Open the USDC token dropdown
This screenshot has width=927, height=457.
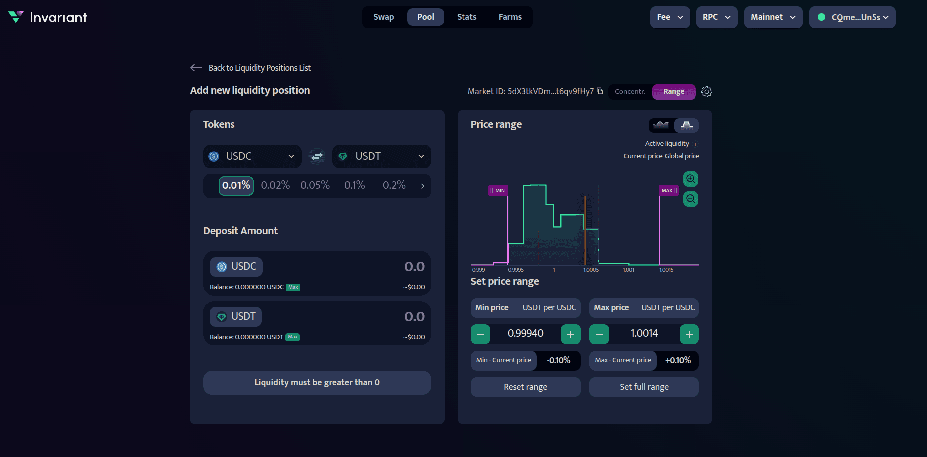tap(252, 156)
